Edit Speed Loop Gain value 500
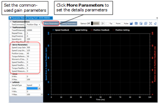The image size is (158, 103). click(33, 47)
